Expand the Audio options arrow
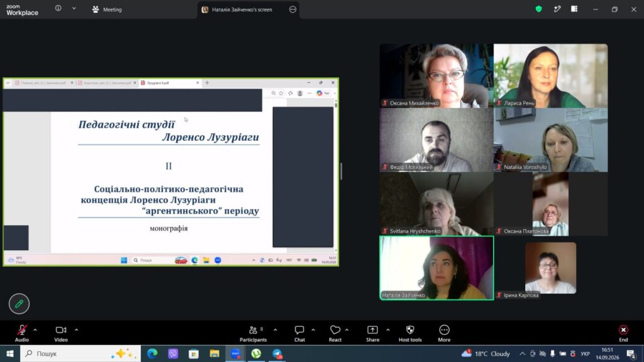 click(35, 329)
